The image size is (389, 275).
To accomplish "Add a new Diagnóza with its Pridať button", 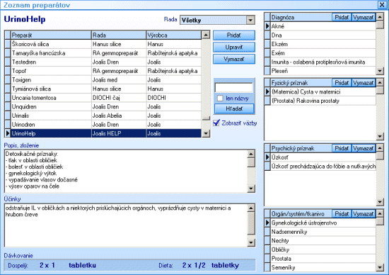I will coord(342,17).
